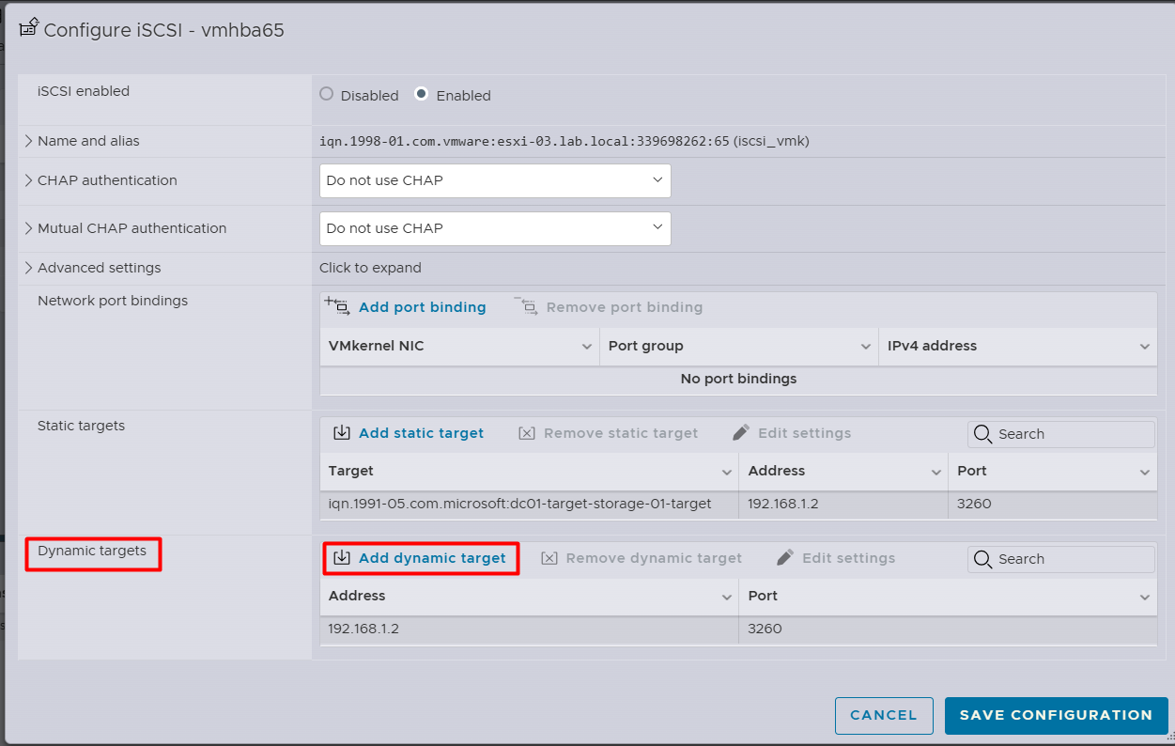Viewport: 1175px width, 746px height.
Task: Click the Remove port binding icon
Action: coord(526,306)
